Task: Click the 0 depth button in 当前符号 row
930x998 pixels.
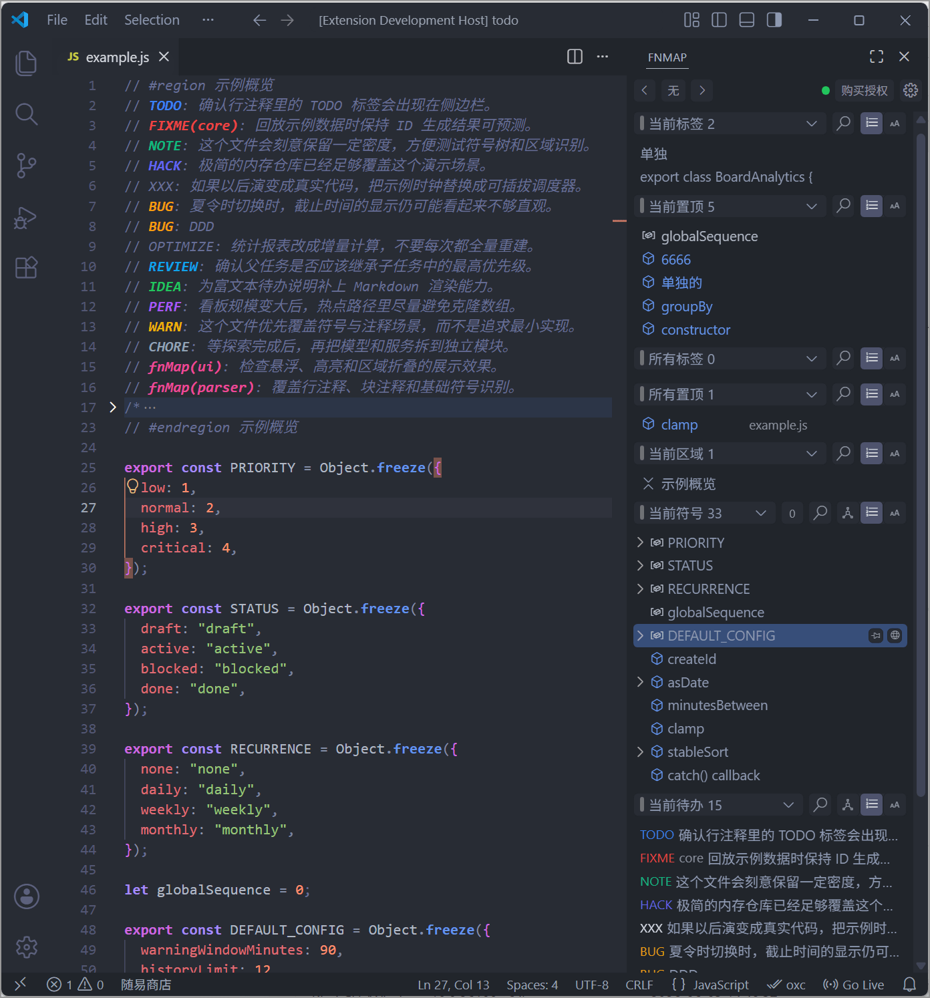Action: coord(792,513)
